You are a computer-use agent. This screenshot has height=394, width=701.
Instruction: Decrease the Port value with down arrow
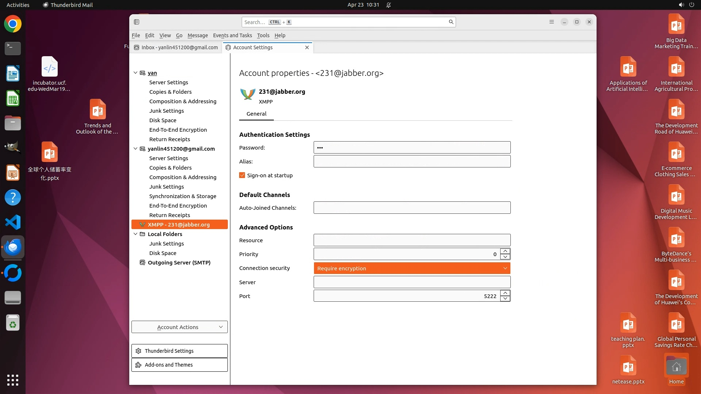tap(505, 299)
